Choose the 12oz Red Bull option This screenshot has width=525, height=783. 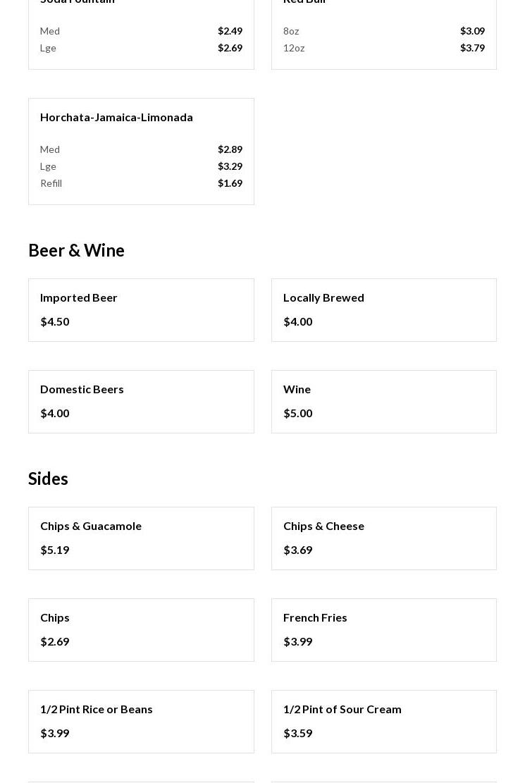383,48
